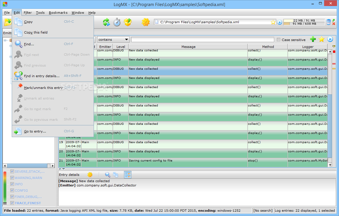This screenshot has height=216, width=339.
Task: Collapse the lower panel with the down arrow on the divider
Action: click(63, 169)
